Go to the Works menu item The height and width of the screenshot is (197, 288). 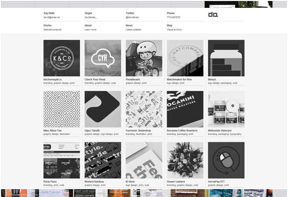47,26
